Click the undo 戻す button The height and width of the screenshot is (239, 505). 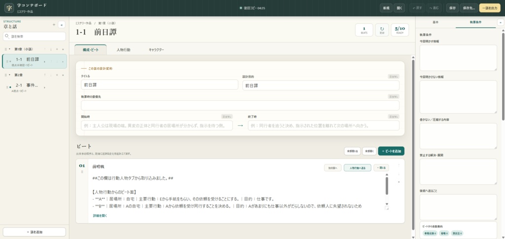click(x=417, y=8)
